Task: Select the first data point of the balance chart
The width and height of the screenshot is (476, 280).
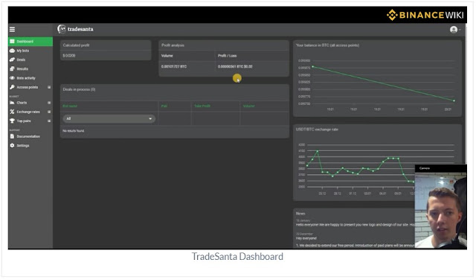Action: click(313, 66)
